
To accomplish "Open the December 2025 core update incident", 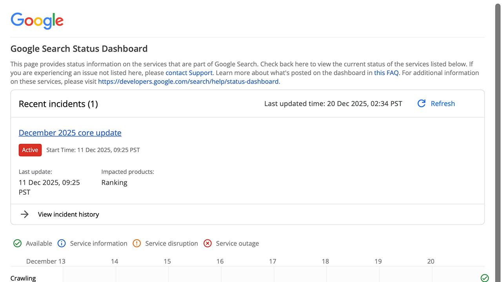I will pyautogui.click(x=70, y=133).
